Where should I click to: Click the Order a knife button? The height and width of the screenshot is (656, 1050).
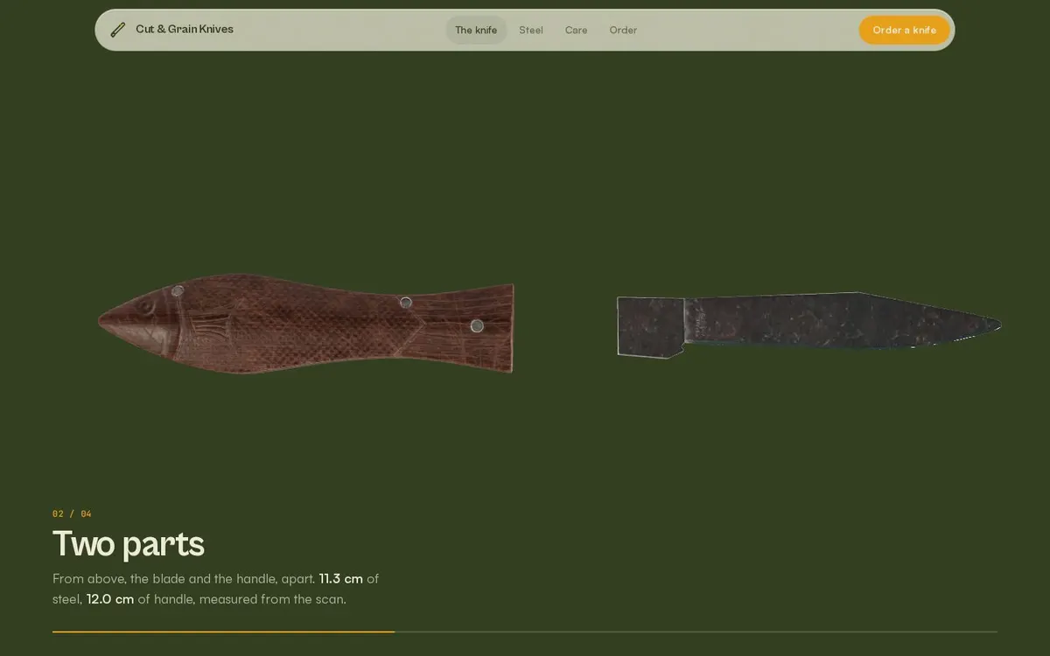(904, 30)
